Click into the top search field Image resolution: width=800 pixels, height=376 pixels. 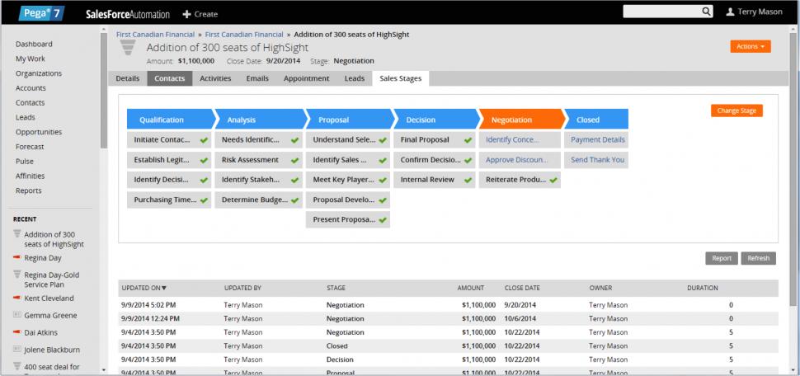coord(662,12)
